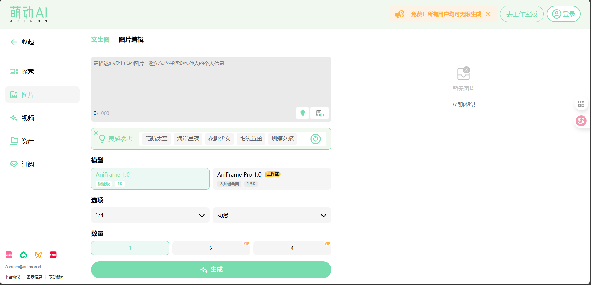
Task: Click the pink translate floating icon
Action: coord(581,121)
